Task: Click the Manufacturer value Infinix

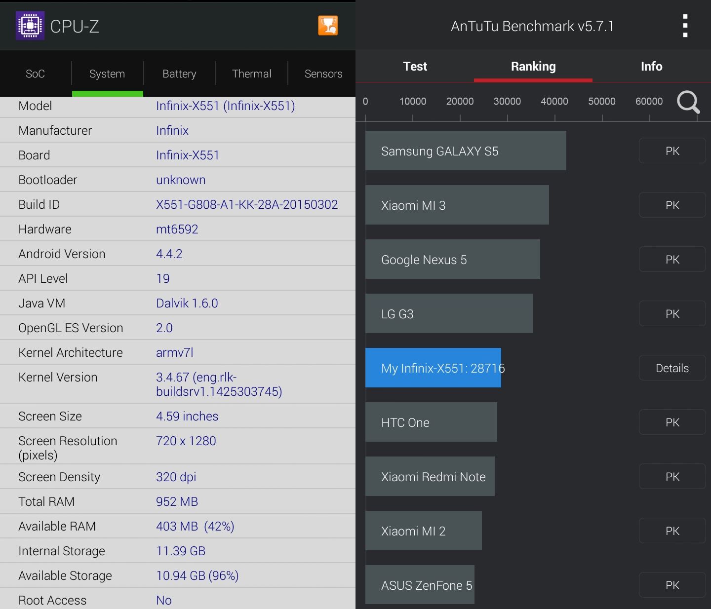Action: pos(172,130)
